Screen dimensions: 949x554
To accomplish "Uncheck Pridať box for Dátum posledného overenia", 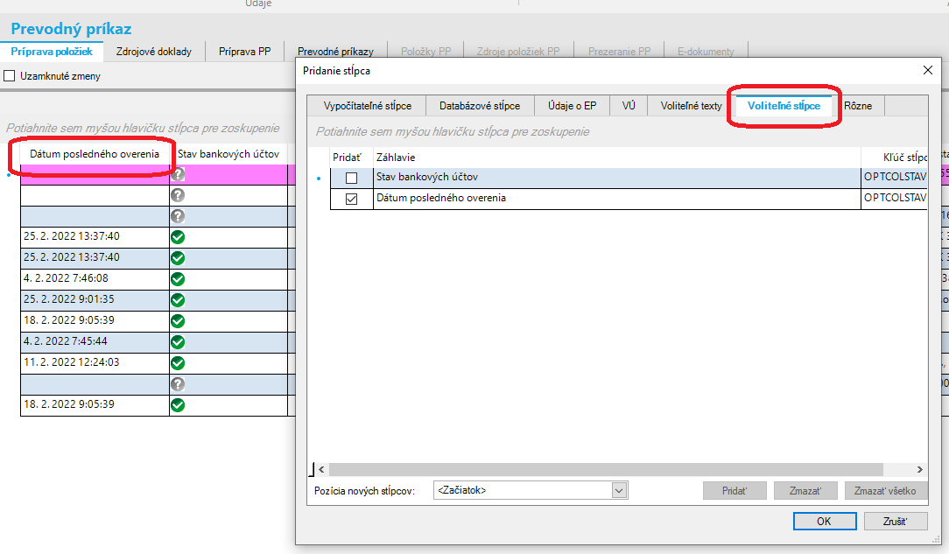I will point(351,199).
